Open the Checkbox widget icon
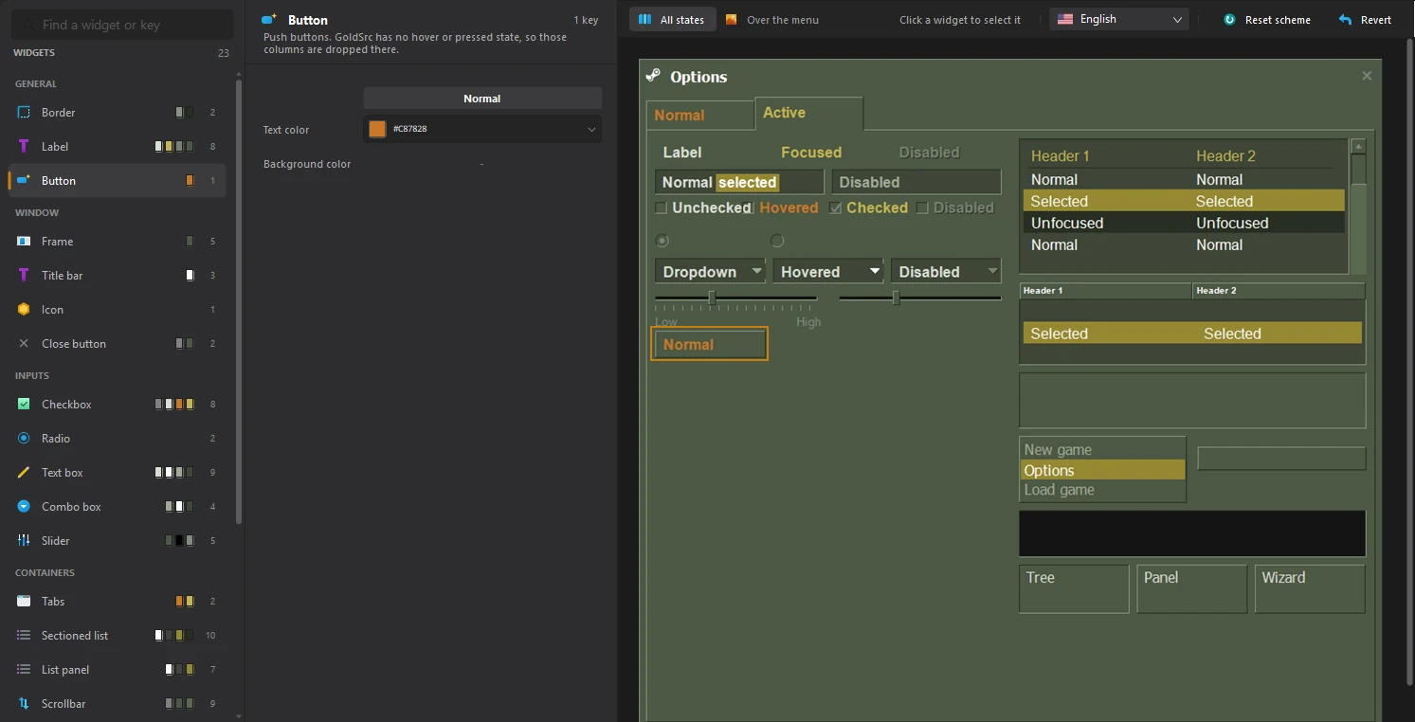The image size is (1415, 722). (24, 405)
